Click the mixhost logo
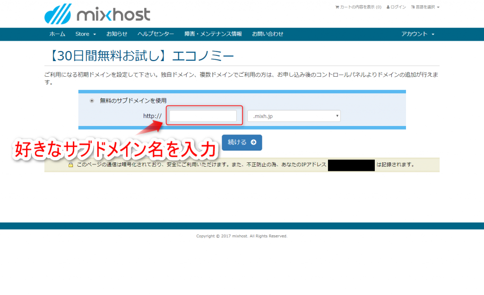 pos(97,14)
